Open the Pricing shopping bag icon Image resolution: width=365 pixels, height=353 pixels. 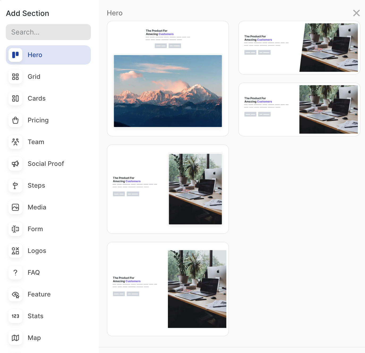(x=15, y=120)
